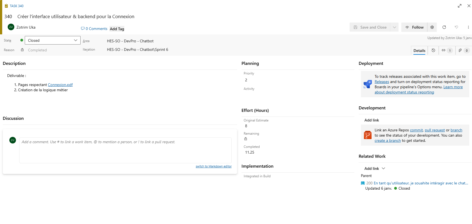Expand the Save and Close dropdown arrow

tap(394, 27)
